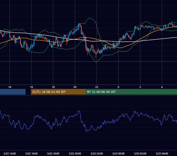Click the 20 hour label on the axis

[75, 87]
